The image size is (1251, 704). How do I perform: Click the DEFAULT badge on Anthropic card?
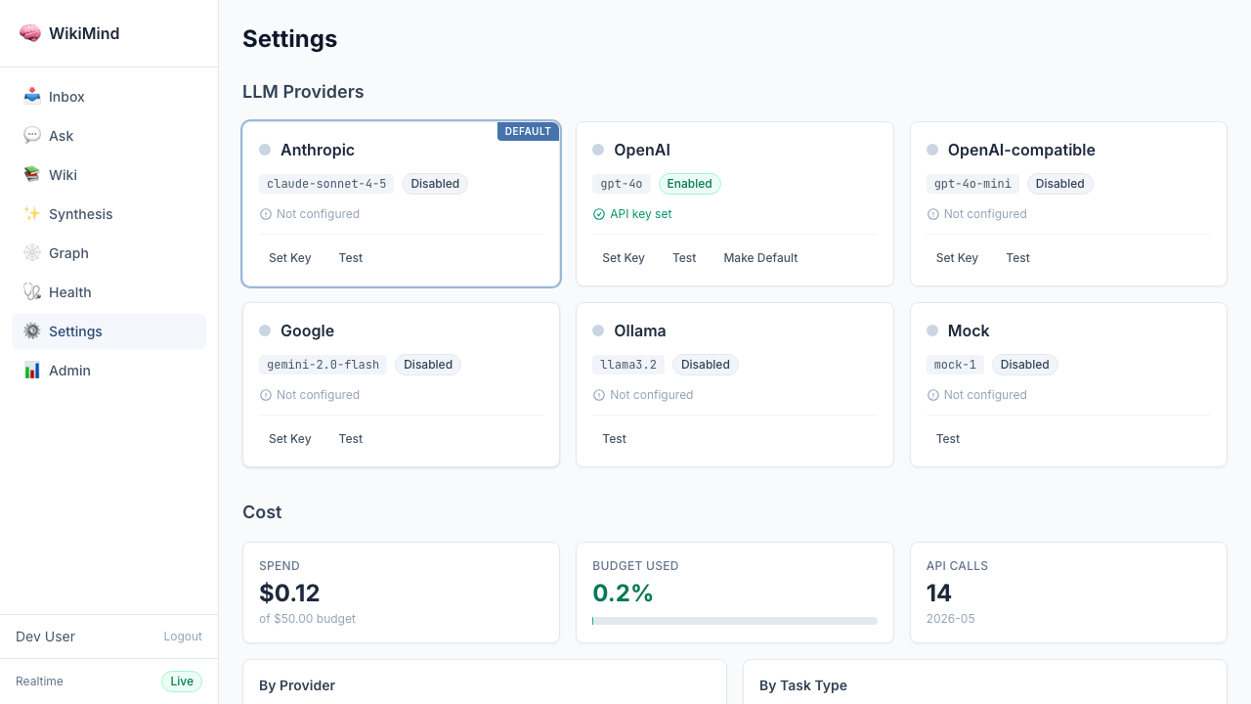[528, 131]
